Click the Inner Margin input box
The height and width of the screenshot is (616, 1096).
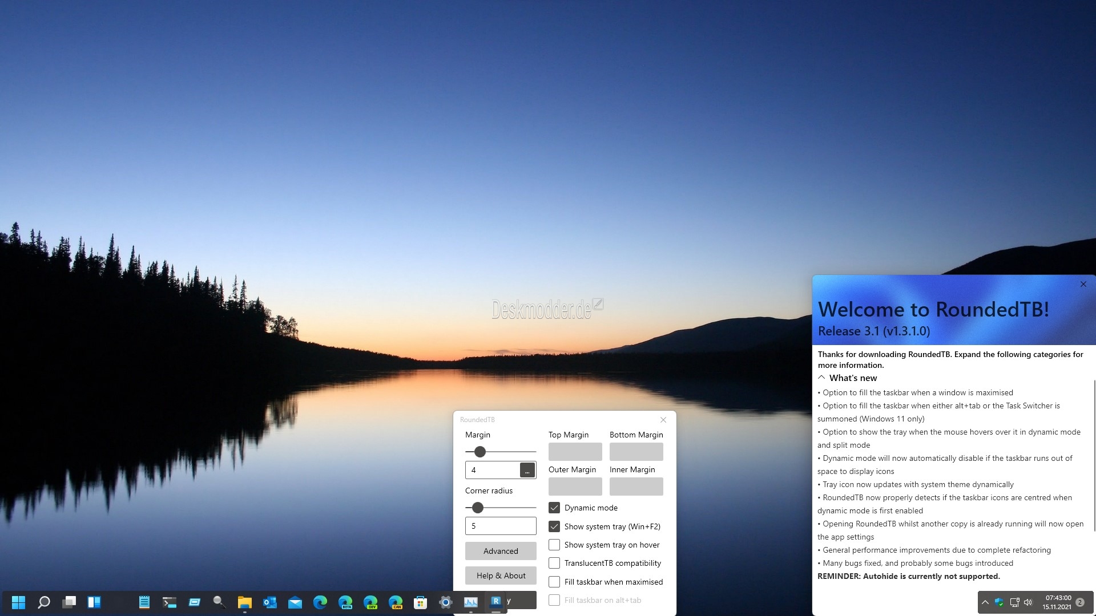point(636,487)
